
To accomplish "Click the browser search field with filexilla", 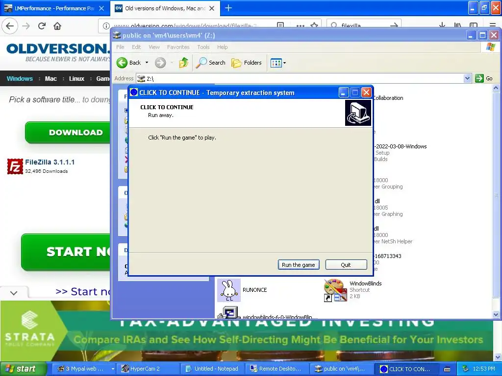I will click(x=364, y=25).
